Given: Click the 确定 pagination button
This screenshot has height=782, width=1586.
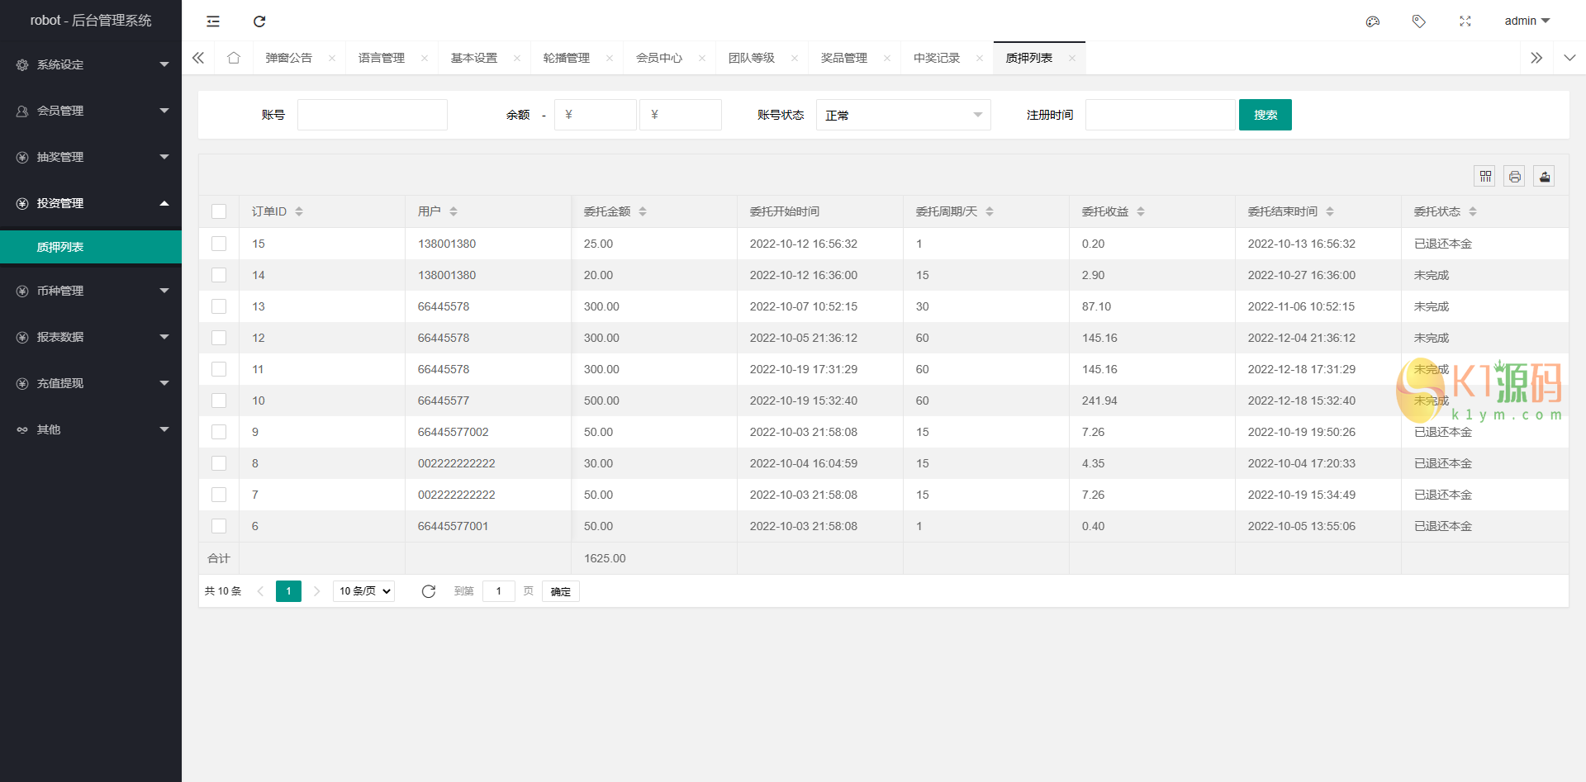Looking at the screenshot, I should [x=560, y=591].
